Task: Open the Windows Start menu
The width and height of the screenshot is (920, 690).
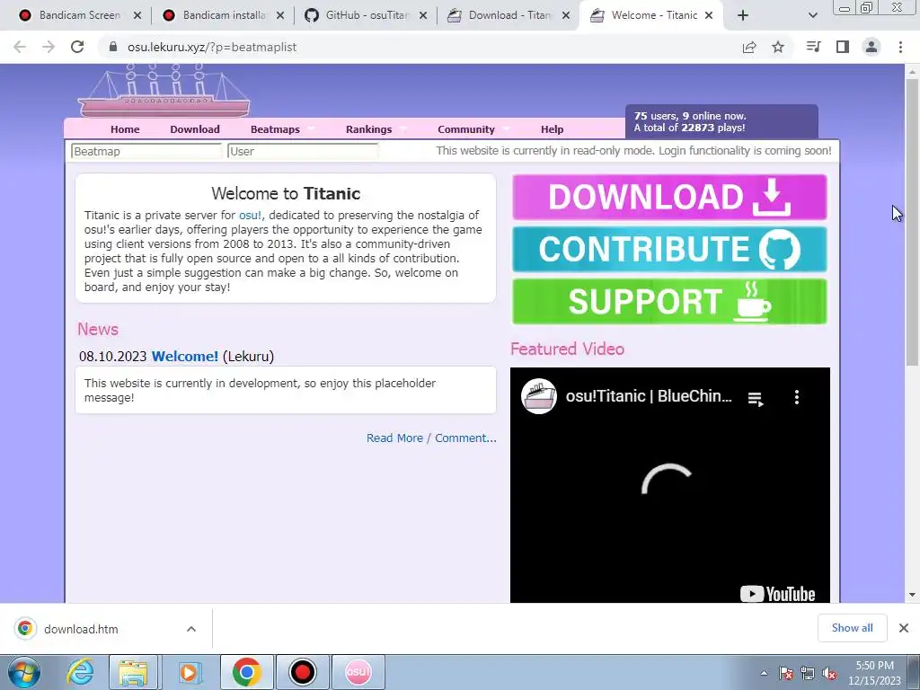Action: [x=24, y=672]
